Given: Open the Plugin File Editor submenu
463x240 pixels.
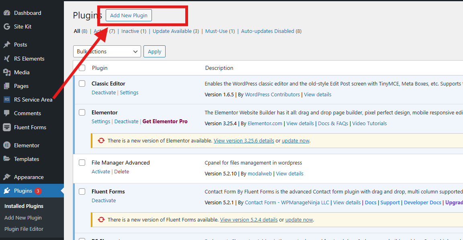Looking at the screenshot, I should (24, 229).
